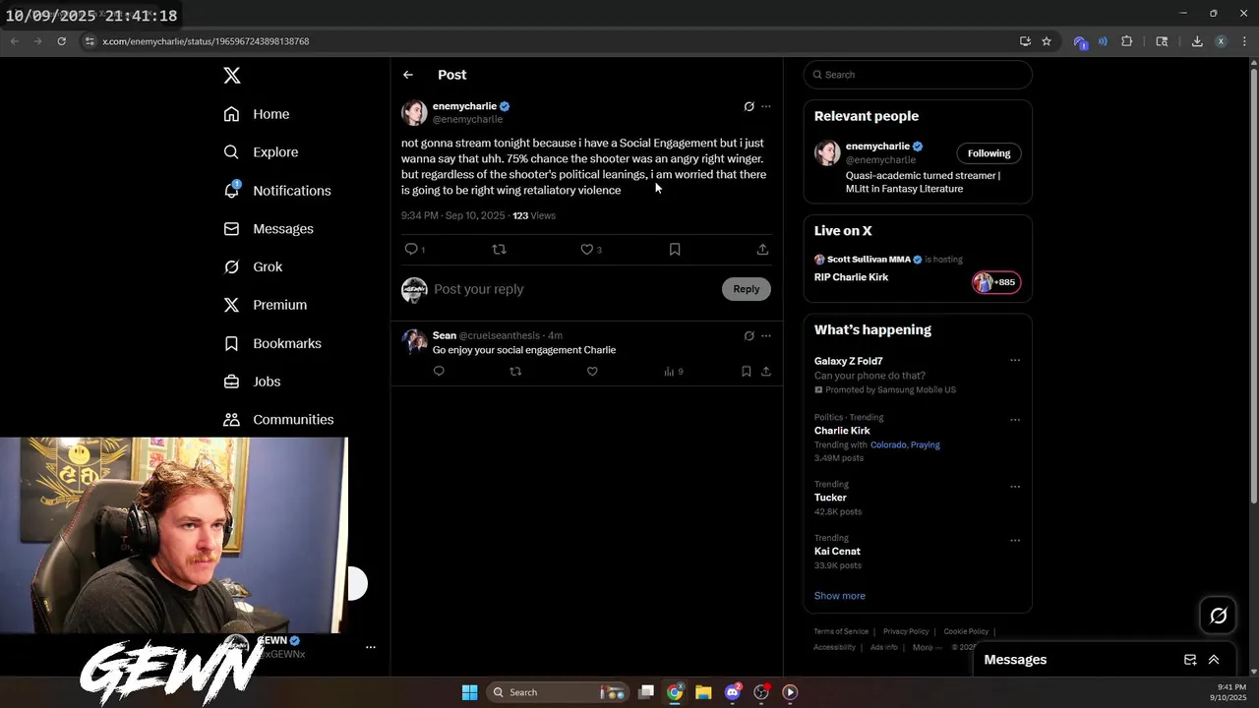Screen dimensions: 1259x708
Task: Click the +885 listeners badge
Action: click(996, 282)
